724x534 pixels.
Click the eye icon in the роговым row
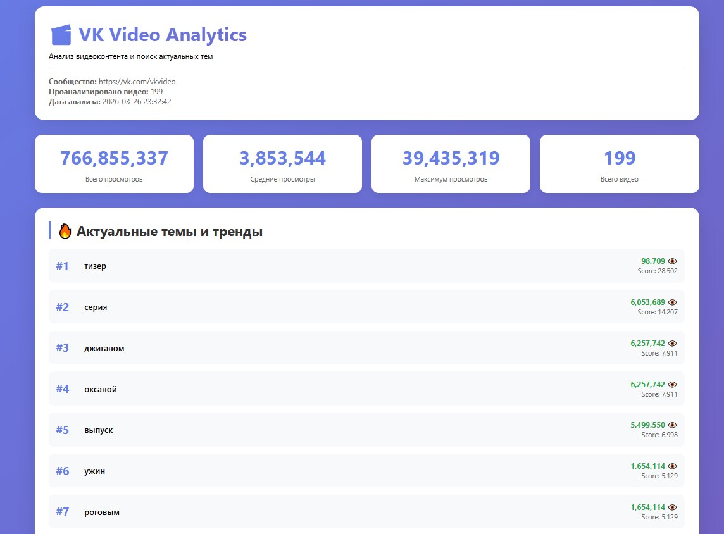click(x=672, y=507)
